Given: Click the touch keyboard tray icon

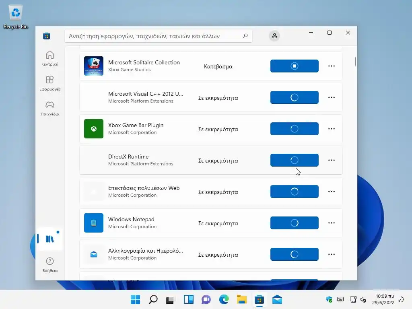Looking at the screenshot, I should [340, 299].
